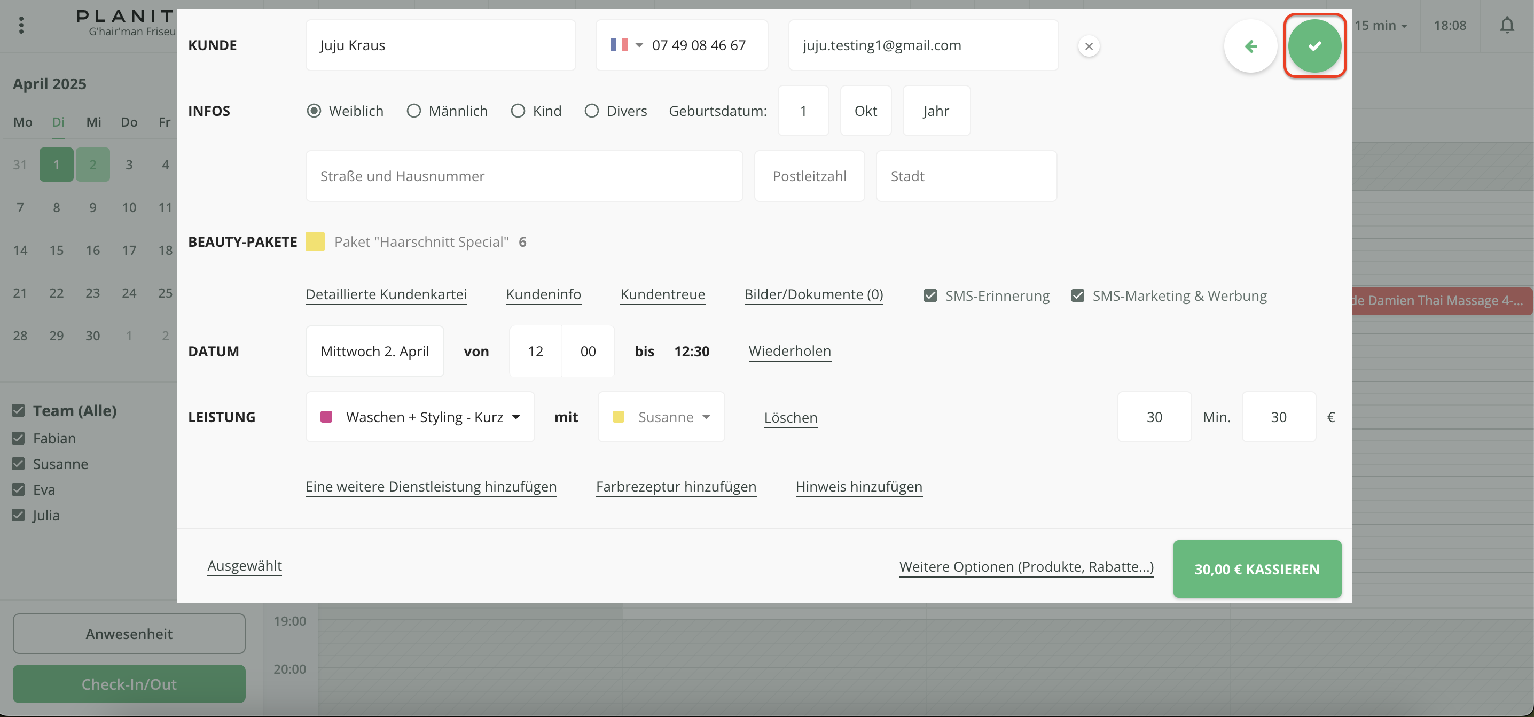Click the Löschen link for the service

(790, 417)
